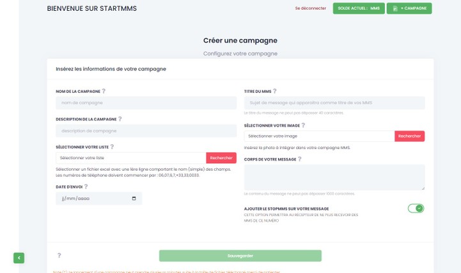Focus the nom de campagne field
Screen dimensions: 461x273
tap(146, 102)
